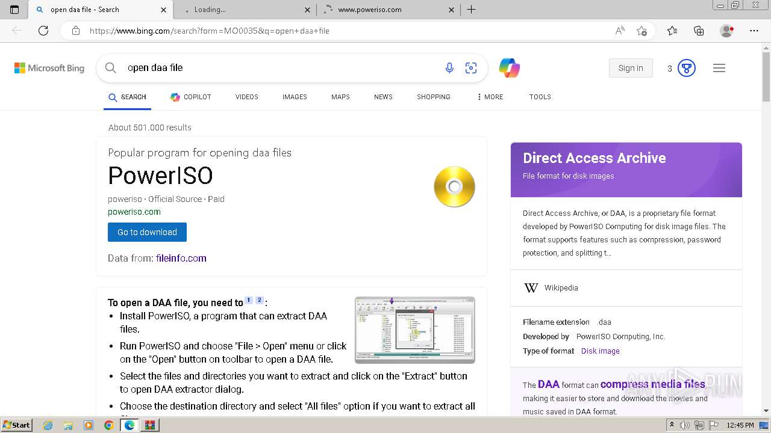Show hidden tray icons arrow

coord(672,425)
